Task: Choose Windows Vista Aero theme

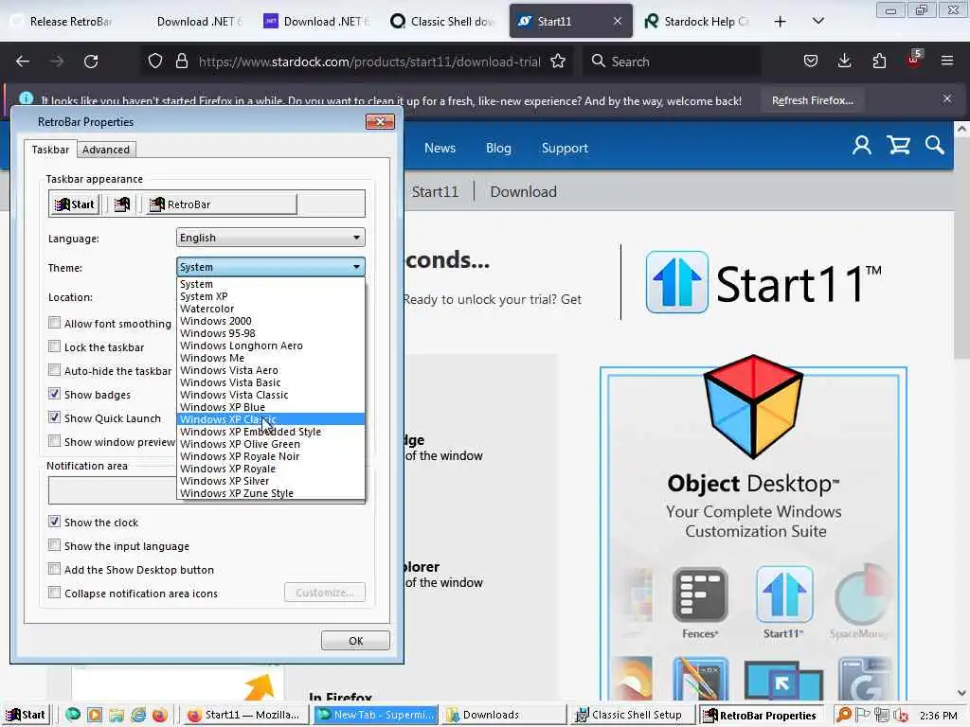Action: [271, 370]
